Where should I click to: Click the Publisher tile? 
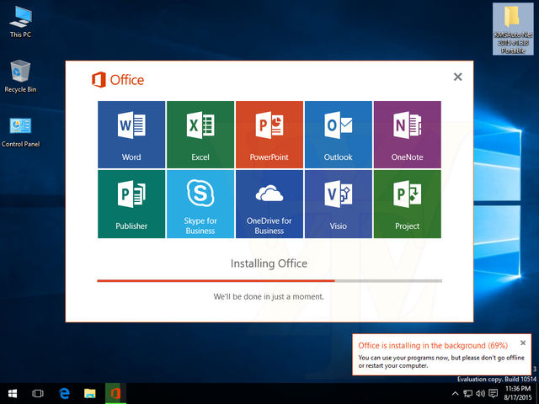point(131,204)
